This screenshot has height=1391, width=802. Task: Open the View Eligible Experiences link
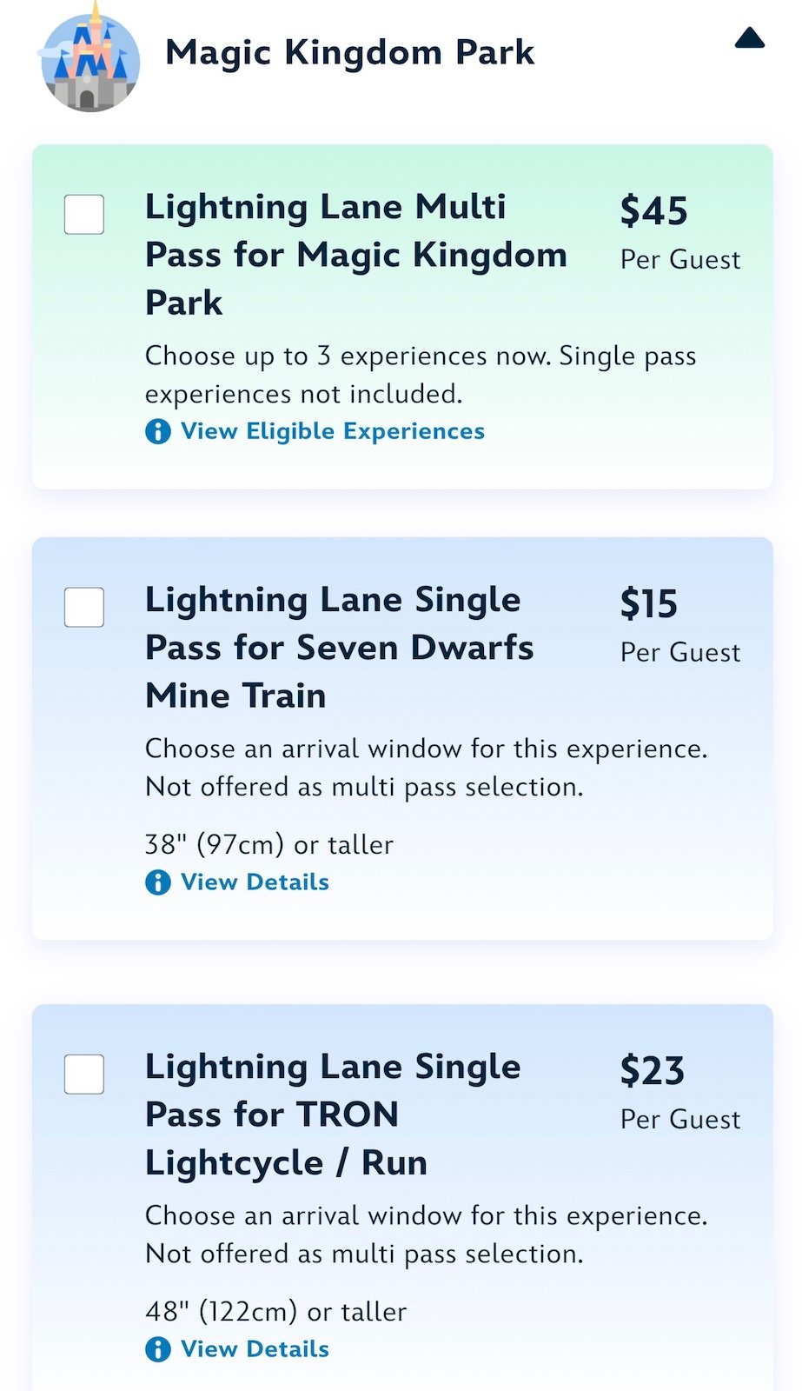coord(332,431)
